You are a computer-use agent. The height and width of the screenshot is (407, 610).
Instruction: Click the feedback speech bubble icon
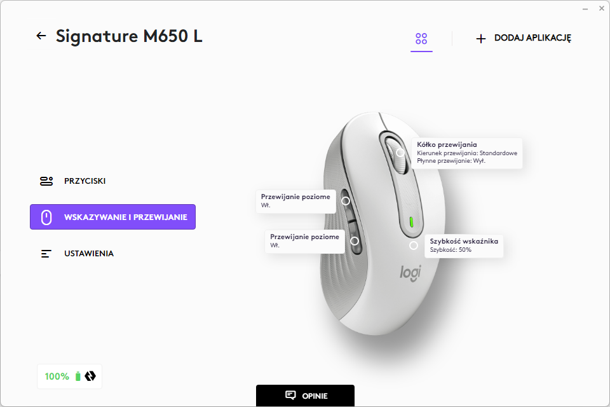click(x=290, y=396)
